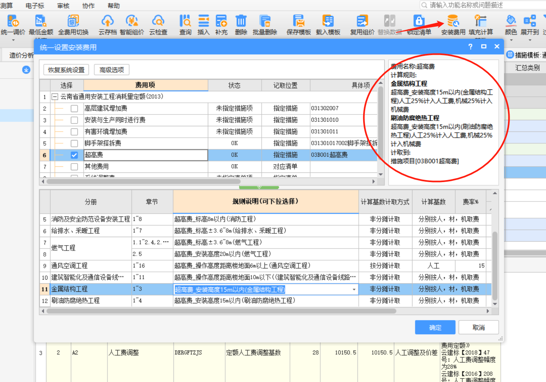546x382 pixels.
Task: Open the rule dropdown for 金属结构工程
Action: click(x=354, y=289)
